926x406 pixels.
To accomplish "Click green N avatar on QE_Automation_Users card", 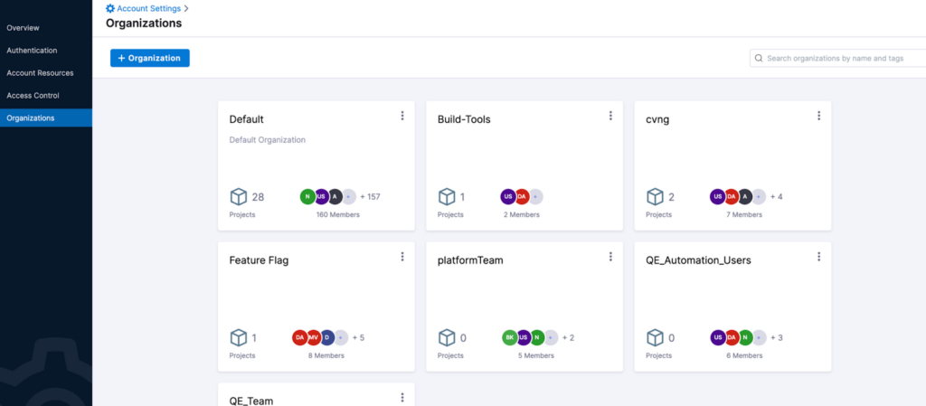I will tap(745, 337).
